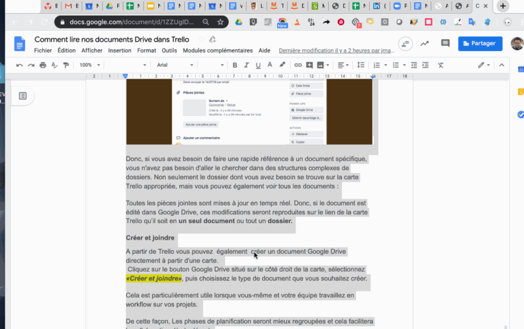This screenshot has width=524, height=329.
Task: Click the blue Partager button
Action: pos(480,44)
